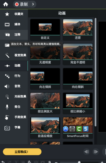The image size is (106, 163).
Task: Open the 手势效果 gesture effects tab
Action: [x=14, y=117]
